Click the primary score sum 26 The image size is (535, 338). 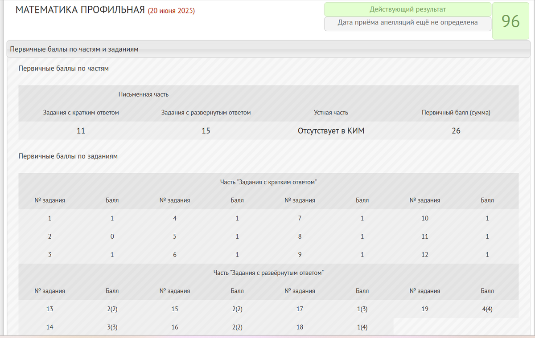(456, 131)
